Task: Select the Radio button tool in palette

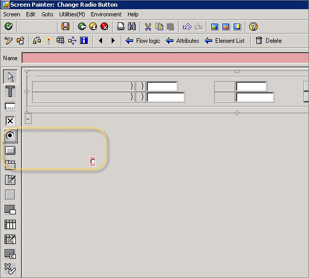Action: coord(10,136)
